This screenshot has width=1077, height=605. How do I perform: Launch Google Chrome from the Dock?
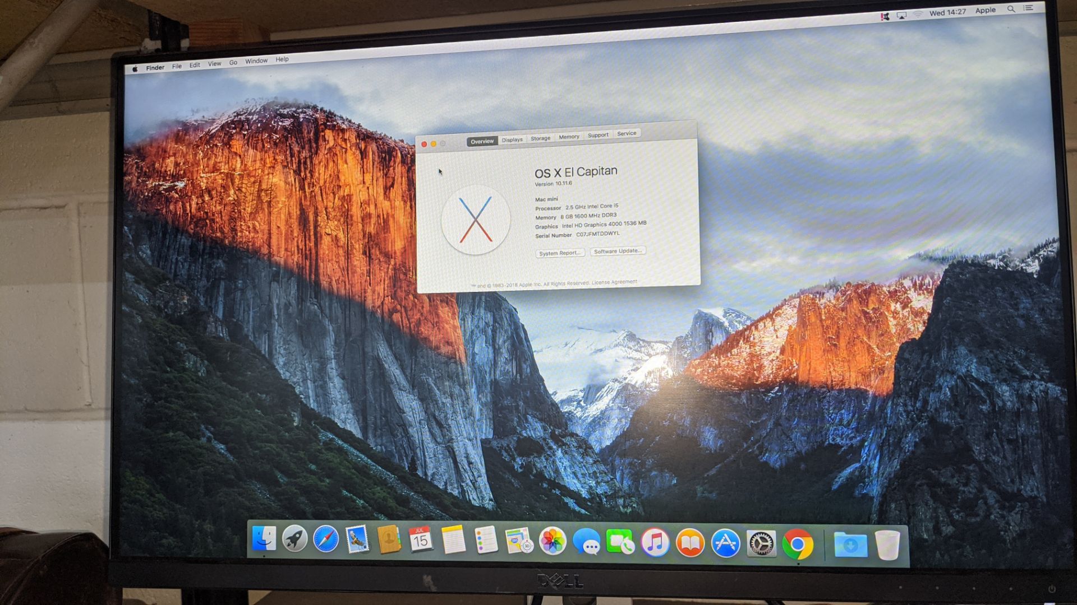[798, 544]
